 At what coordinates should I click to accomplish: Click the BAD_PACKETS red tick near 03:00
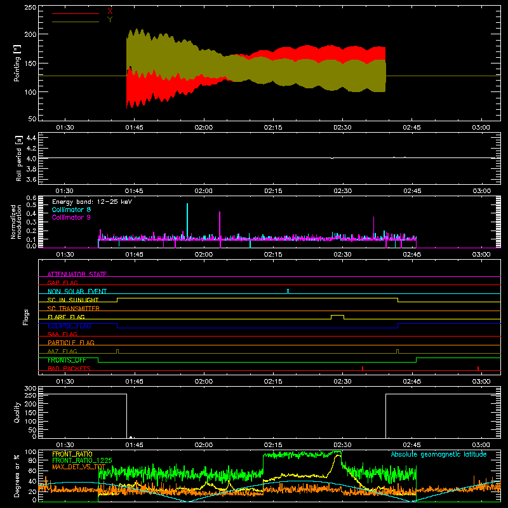[478, 368]
